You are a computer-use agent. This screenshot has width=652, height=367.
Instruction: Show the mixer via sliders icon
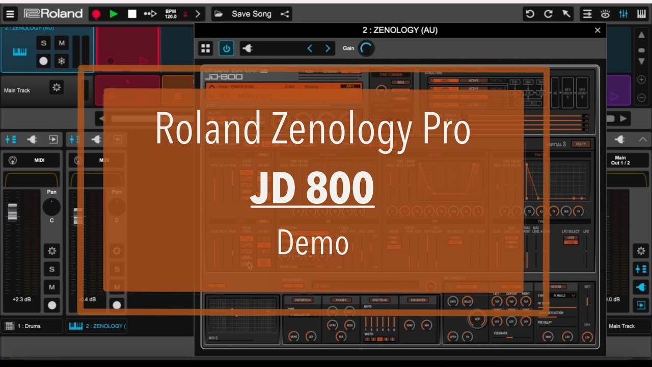pyautogui.click(x=623, y=14)
